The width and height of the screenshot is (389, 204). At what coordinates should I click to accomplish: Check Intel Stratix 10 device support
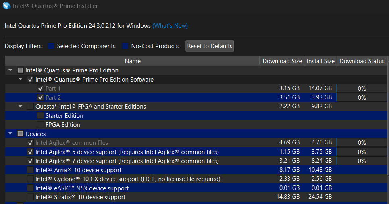[30, 197]
